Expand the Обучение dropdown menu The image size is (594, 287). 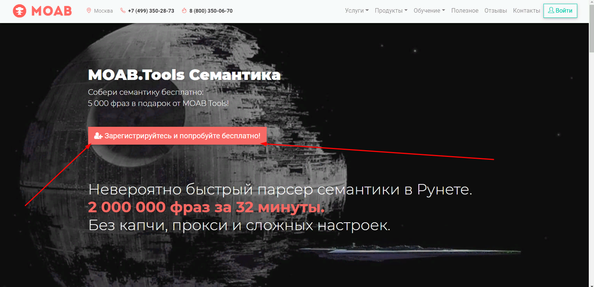(x=429, y=11)
